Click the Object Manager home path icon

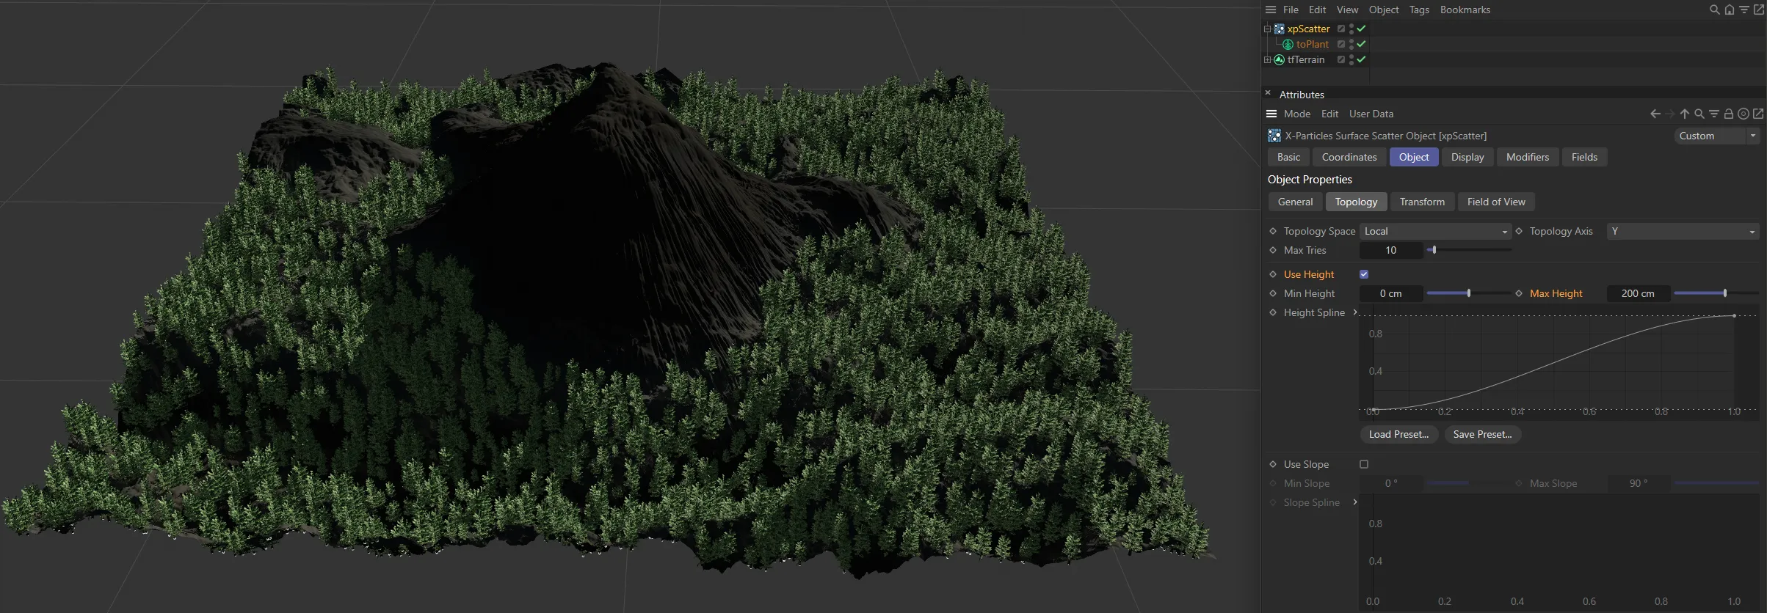(1729, 10)
